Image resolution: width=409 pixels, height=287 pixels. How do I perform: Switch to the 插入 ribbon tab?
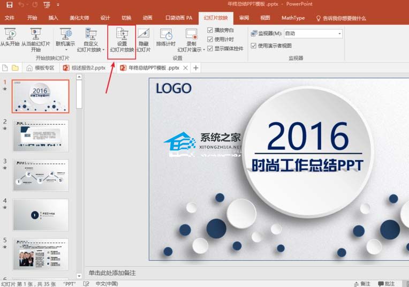click(x=53, y=18)
